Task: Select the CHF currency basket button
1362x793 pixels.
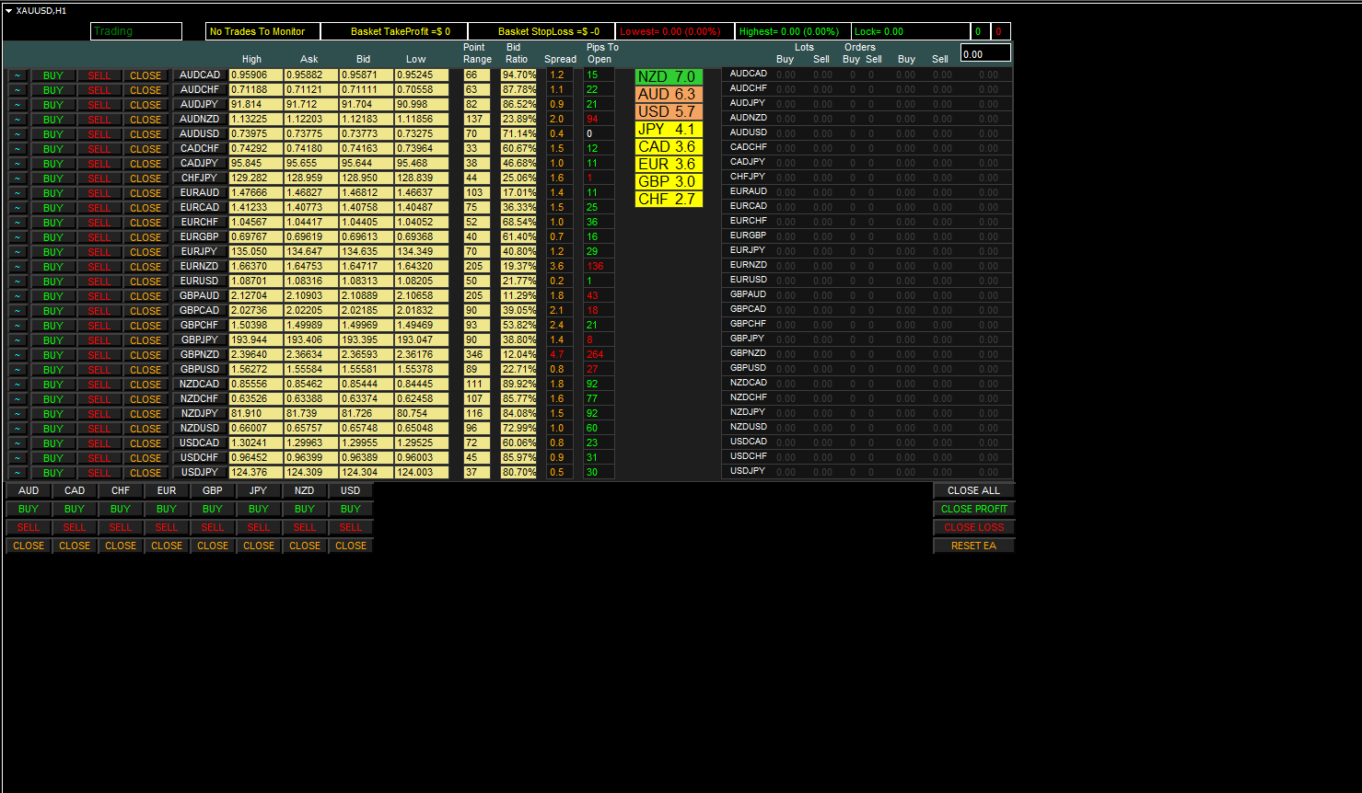Action: (121, 490)
